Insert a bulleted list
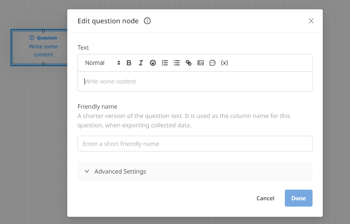Viewport: 350px width, 224px height. 177,63
